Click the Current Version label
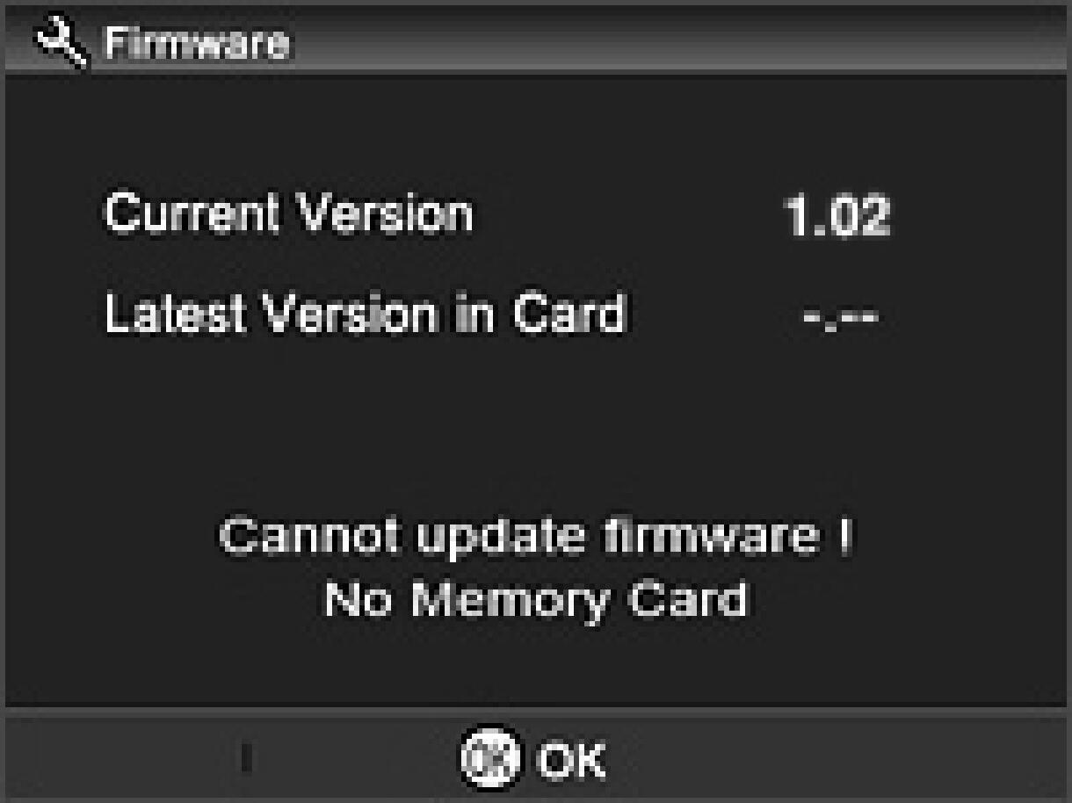This screenshot has height=803, width=1072. [288, 213]
